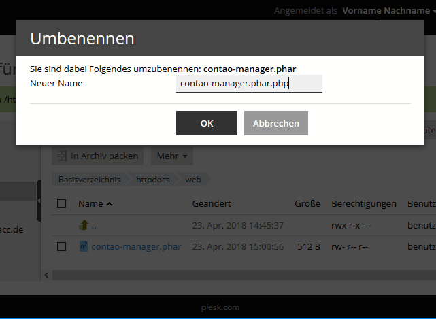Click the Umbenennen dialog title
The image size is (436, 319).
pos(82,38)
